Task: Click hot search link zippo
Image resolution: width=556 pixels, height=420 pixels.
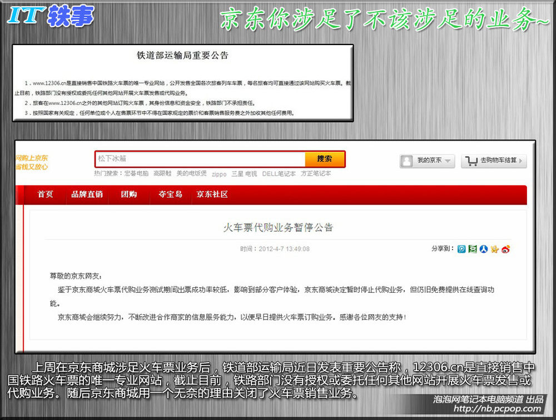Action: pos(219,174)
